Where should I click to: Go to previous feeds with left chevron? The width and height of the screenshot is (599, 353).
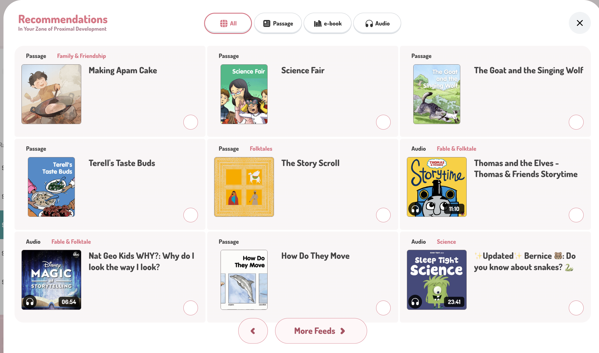tap(253, 331)
